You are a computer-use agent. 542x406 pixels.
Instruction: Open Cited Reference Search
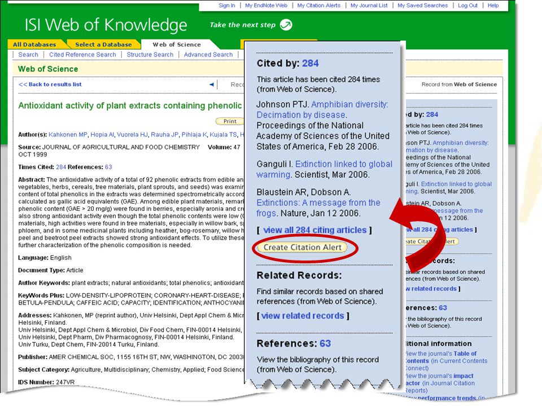click(82, 55)
